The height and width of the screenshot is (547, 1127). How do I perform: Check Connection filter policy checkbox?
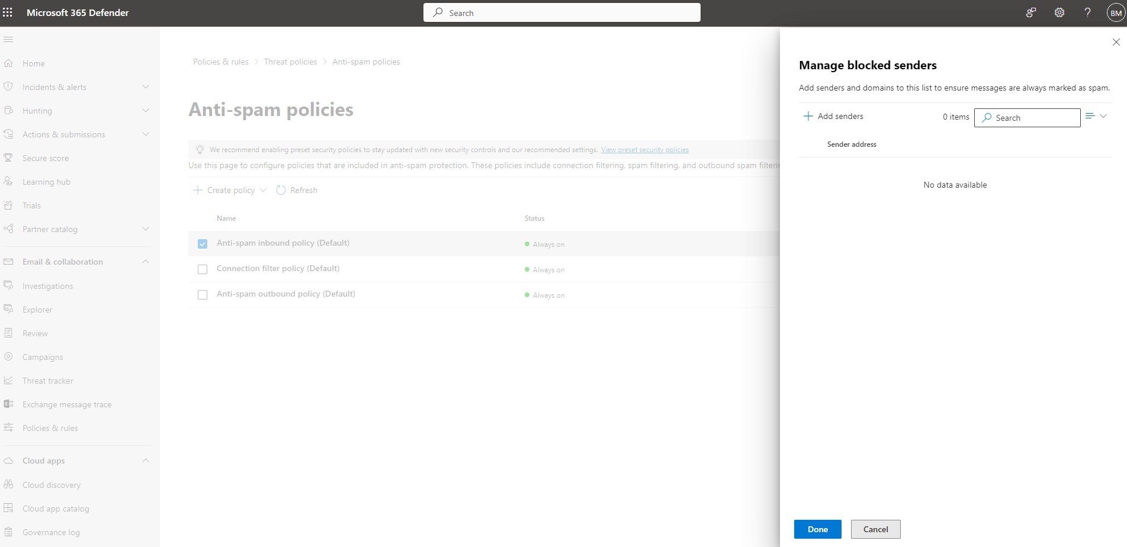click(x=203, y=269)
